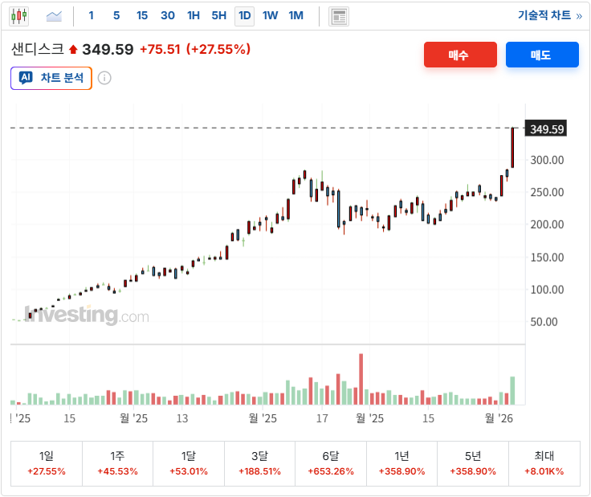The image size is (591, 497).
Task: Choose the 3달 period range
Action: point(259,463)
